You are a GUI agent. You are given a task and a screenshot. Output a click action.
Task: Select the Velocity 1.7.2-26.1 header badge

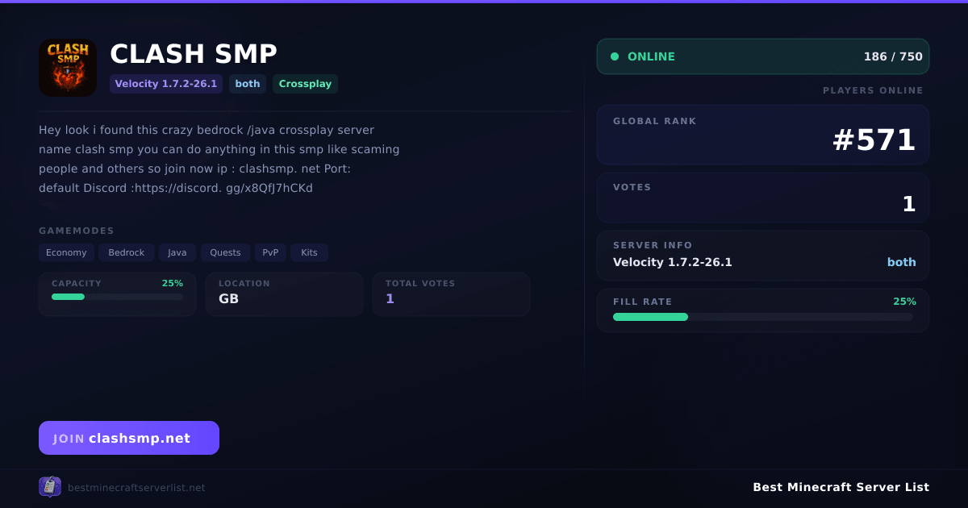pos(166,84)
